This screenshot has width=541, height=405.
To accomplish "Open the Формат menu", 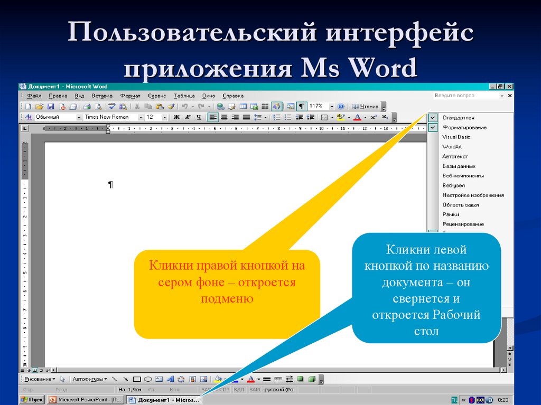I will click(x=130, y=96).
